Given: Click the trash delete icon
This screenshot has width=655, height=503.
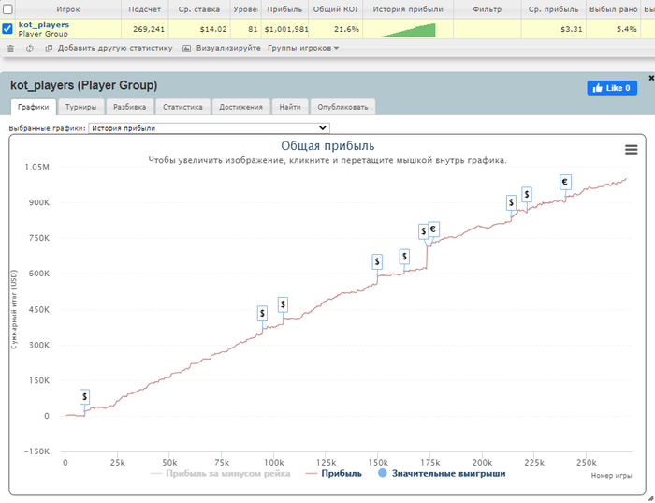Looking at the screenshot, I should coord(11,49).
